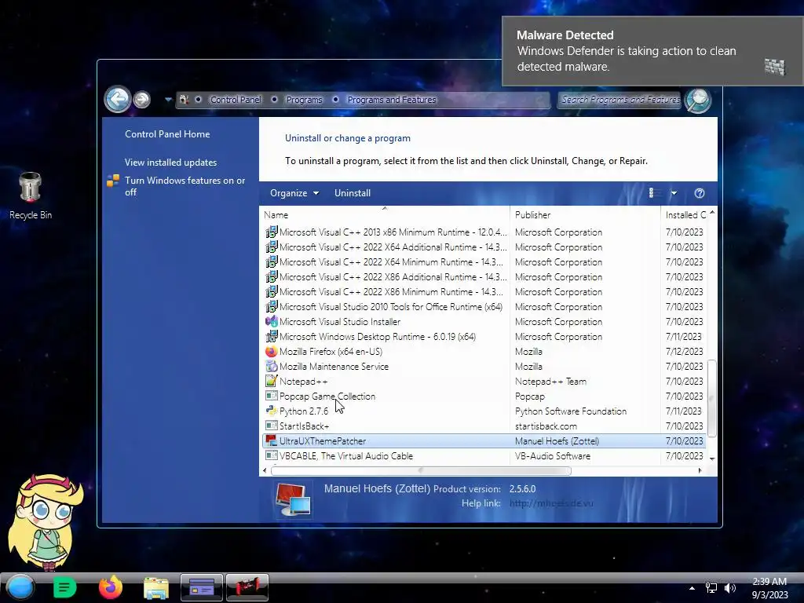Click the Back navigation arrow button

[118, 99]
